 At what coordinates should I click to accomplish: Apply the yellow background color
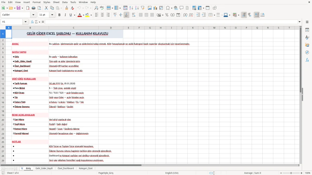coord(87,15)
